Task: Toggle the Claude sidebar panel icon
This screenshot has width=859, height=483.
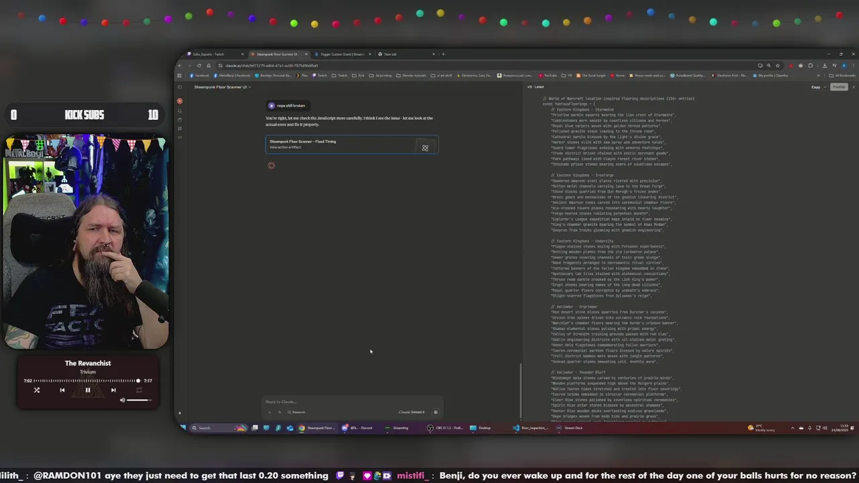Action: tap(179, 87)
